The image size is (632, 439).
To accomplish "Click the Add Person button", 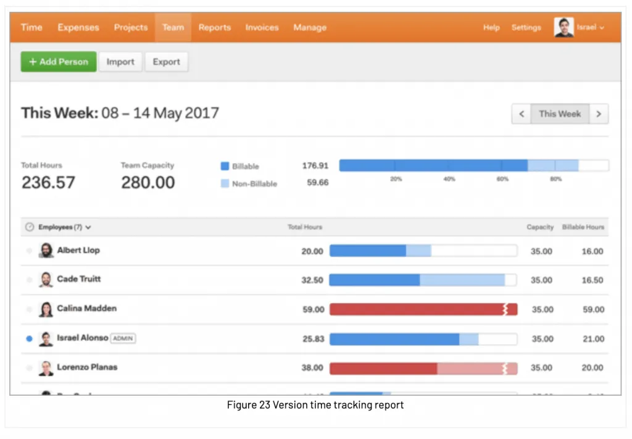I will [x=59, y=62].
